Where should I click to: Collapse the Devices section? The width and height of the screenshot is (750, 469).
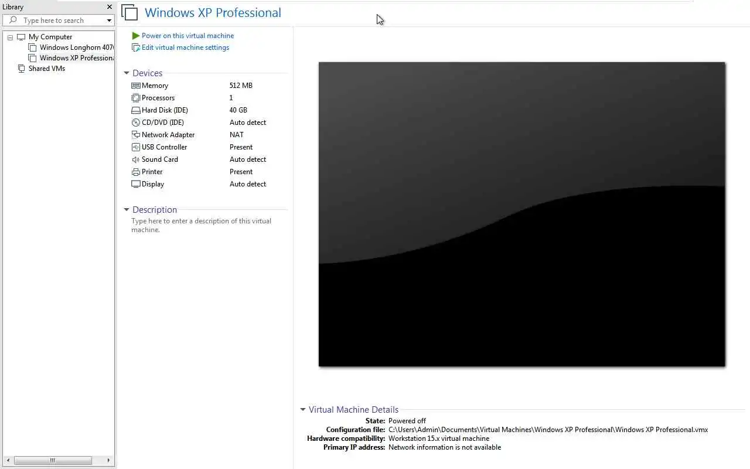[x=126, y=73]
